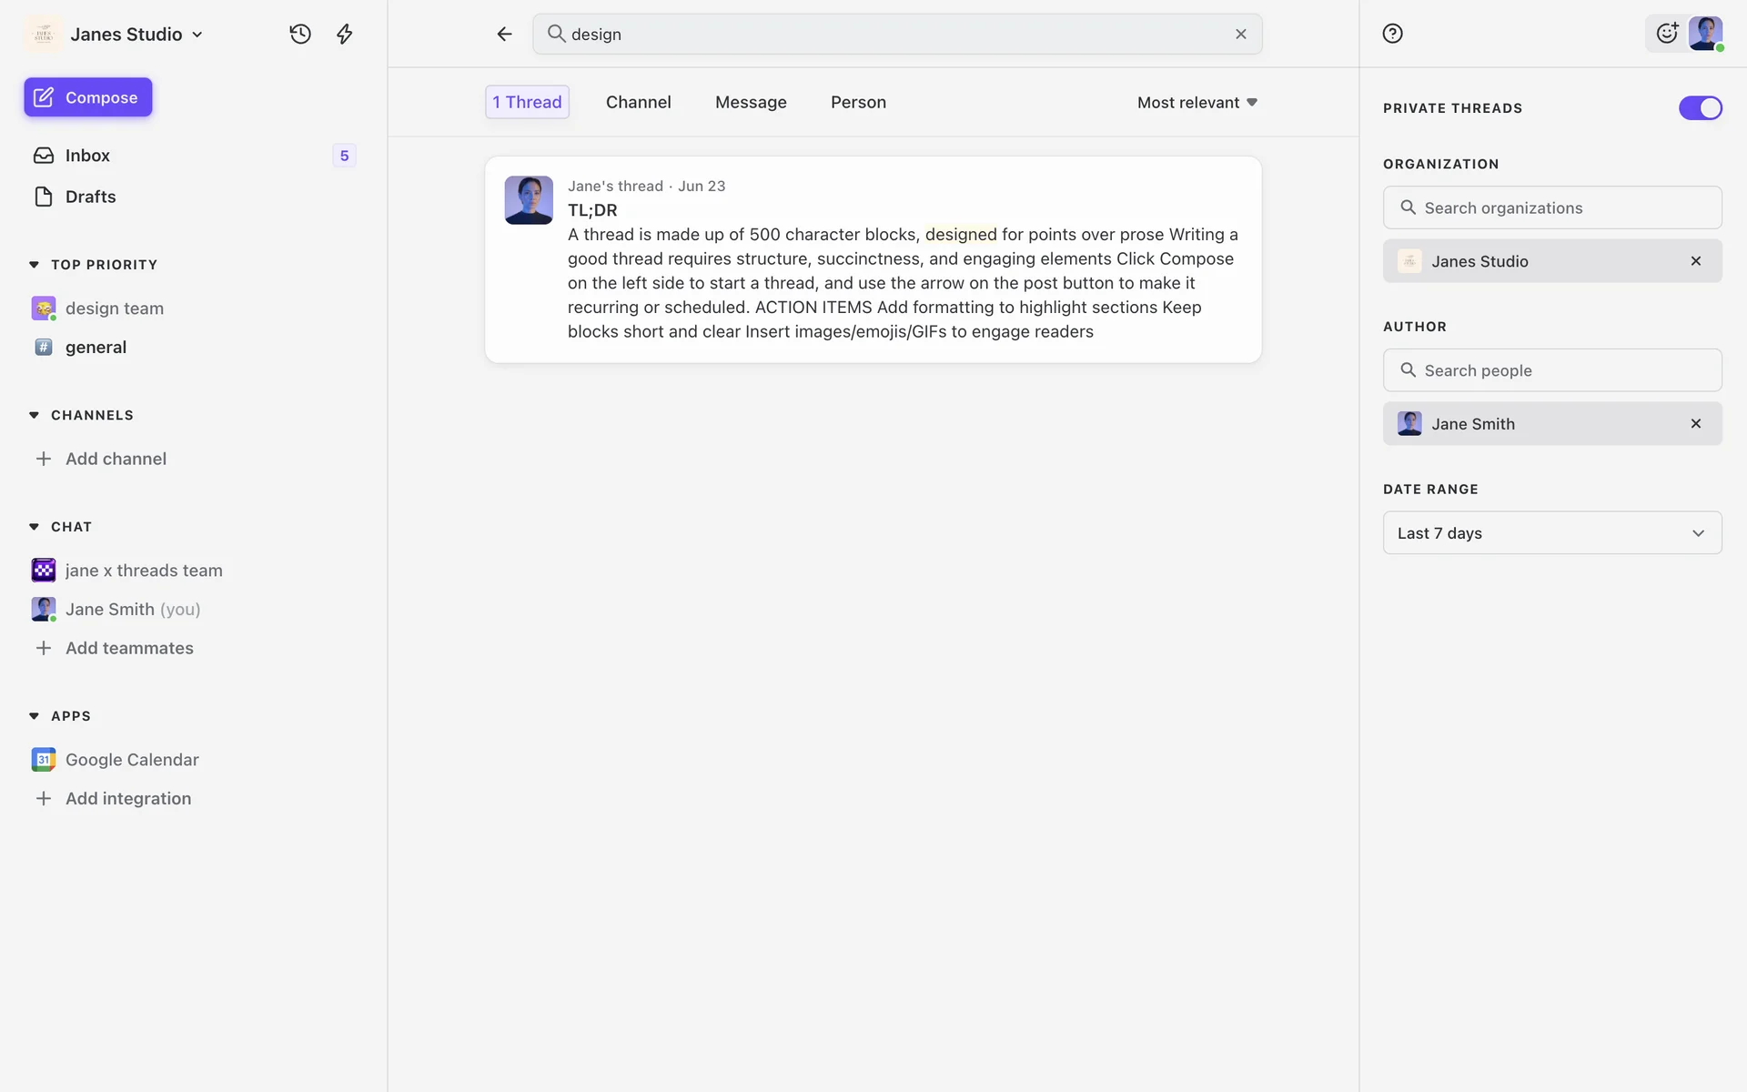Open the Last 7 days date range dropdown
This screenshot has width=1747, height=1092.
pyautogui.click(x=1551, y=533)
